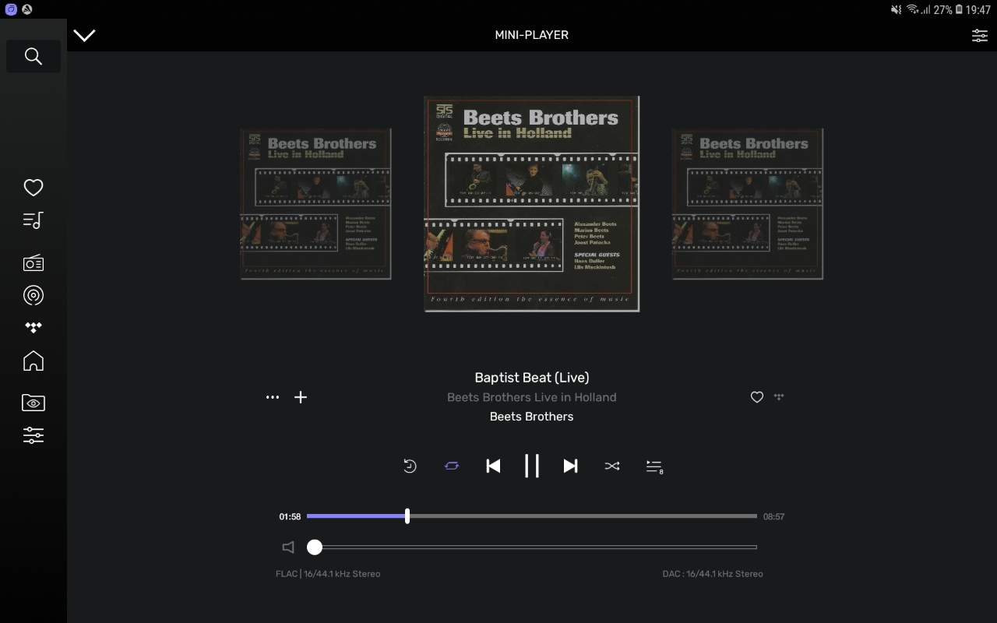Viewport: 997px width, 623px height.
Task: Open the Qobuz disc icon in sidebar
Action: pos(33,295)
